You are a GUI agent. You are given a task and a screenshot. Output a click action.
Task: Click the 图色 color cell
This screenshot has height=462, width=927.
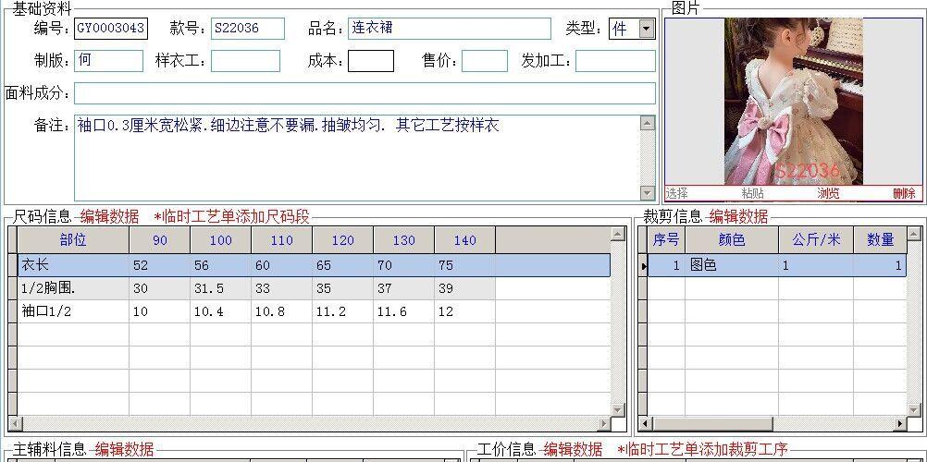tap(732, 265)
